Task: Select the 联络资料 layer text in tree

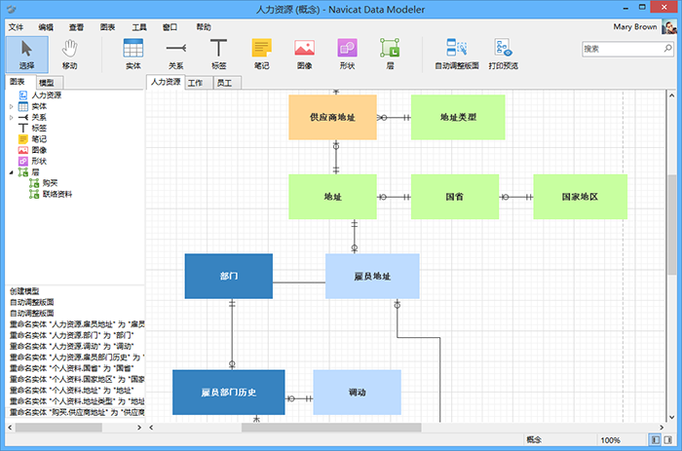Action: pos(57,194)
